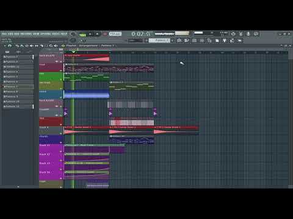Mute Track 14 with its LED
Screen dimensions: 293x219
pyautogui.click(x=61, y=178)
